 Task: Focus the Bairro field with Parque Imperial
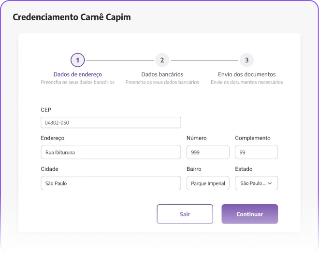tap(208, 183)
